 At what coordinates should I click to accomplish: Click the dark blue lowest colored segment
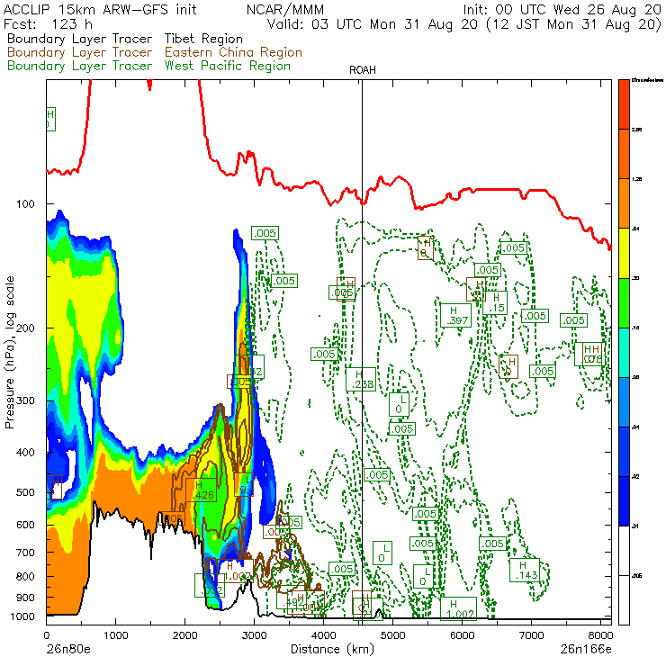coord(624,501)
